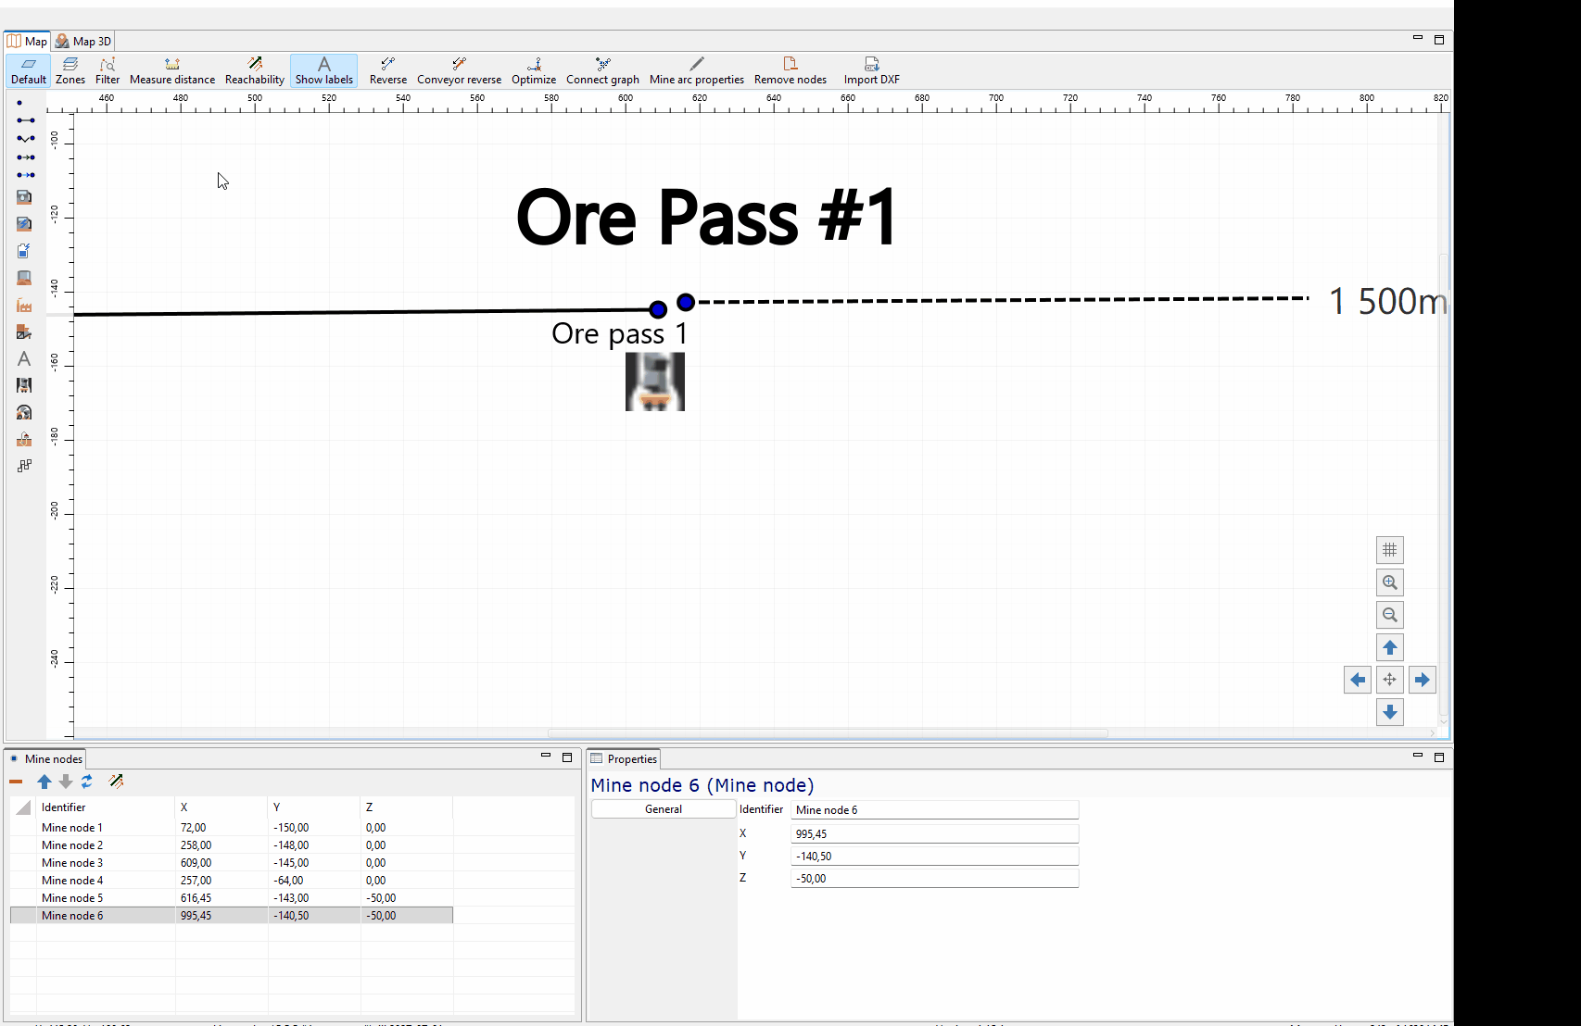This screenshot has height=1026, width=1581.
Task: Click the right blue node by dashed line
Action: point(686,302)
